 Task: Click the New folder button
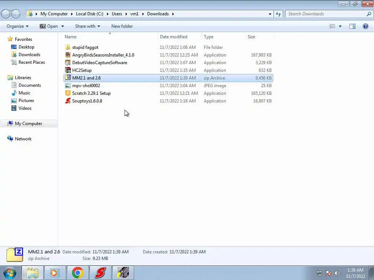point(122,26)
